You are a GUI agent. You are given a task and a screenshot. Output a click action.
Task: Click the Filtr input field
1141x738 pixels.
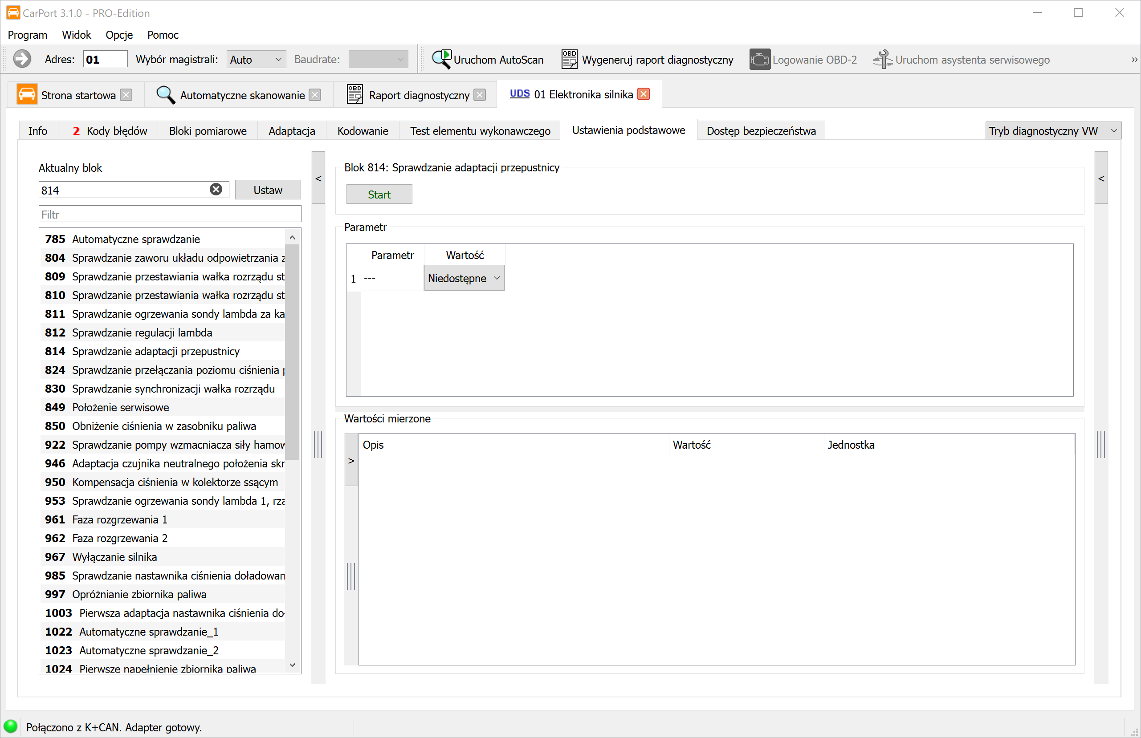point(170,214)
